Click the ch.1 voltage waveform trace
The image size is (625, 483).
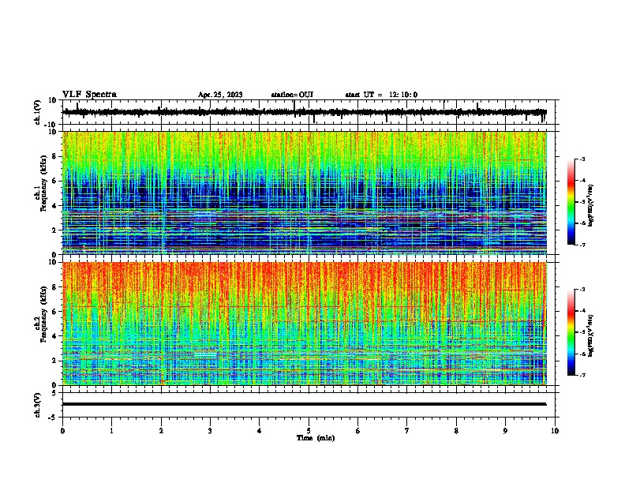tap(304, 112)
